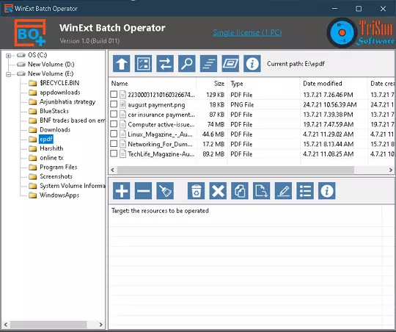
Task: Open info icon in the lower toolbar
Action: tap(327, 191)
